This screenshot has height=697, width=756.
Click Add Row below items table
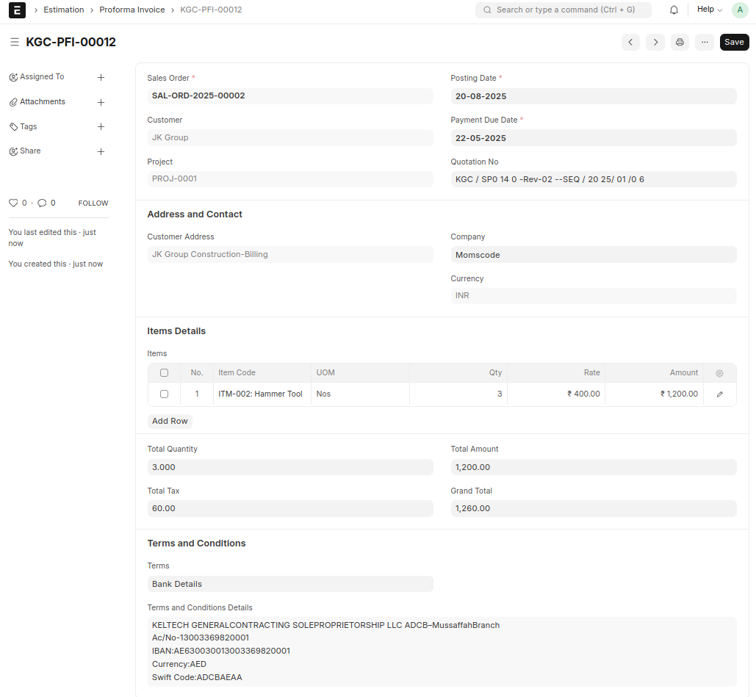click(x=170, y=422)
